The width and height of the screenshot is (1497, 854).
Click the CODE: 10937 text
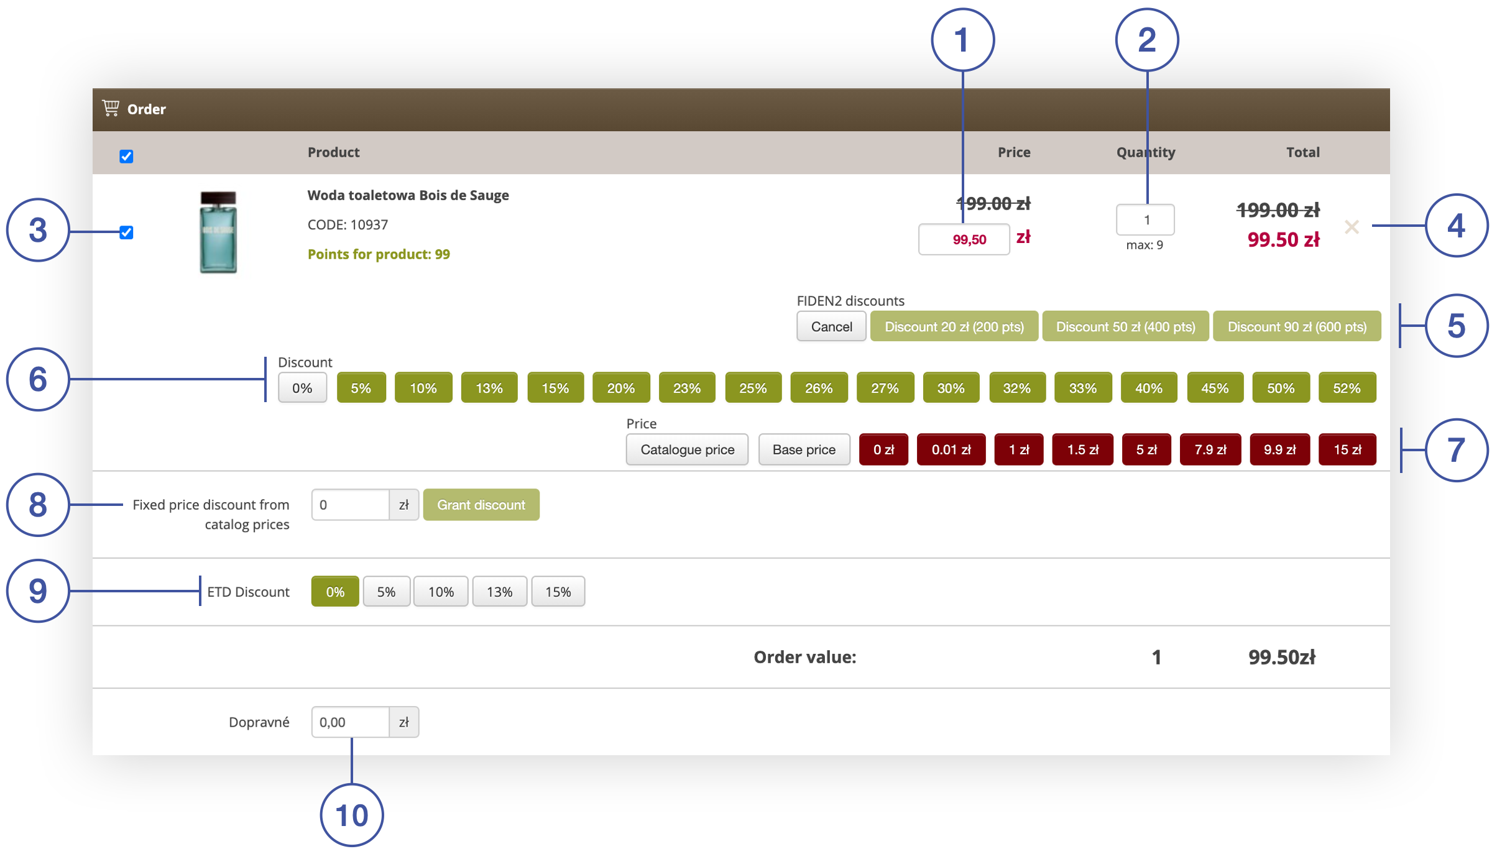click(348, 224)
